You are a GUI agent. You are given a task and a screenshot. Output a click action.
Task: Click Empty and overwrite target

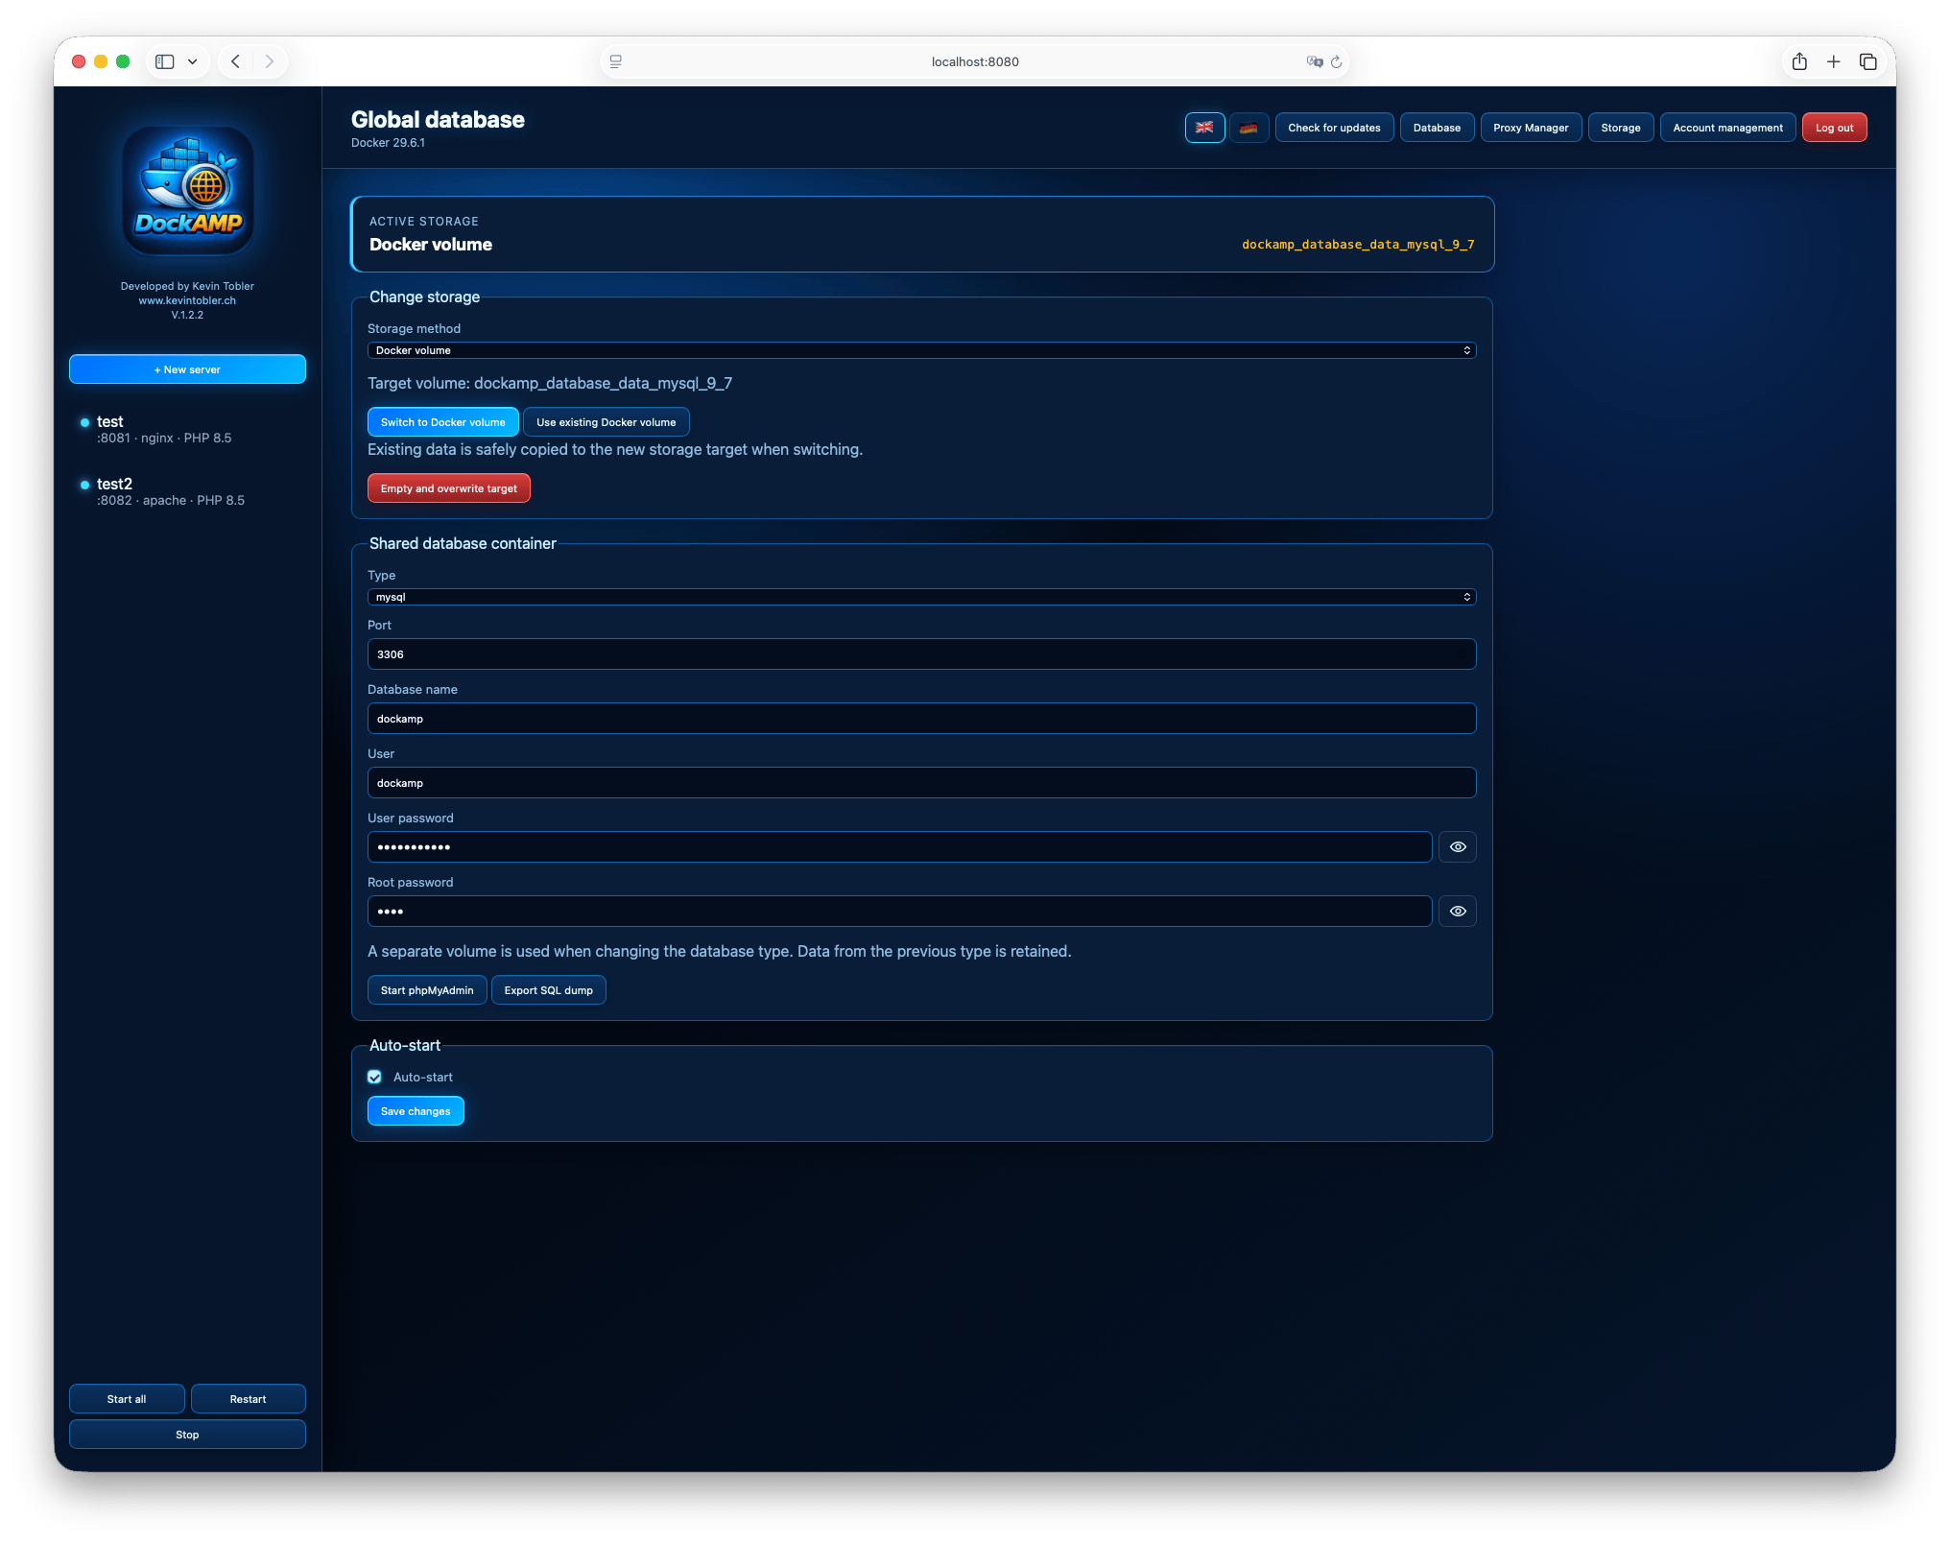coord(448,488)
